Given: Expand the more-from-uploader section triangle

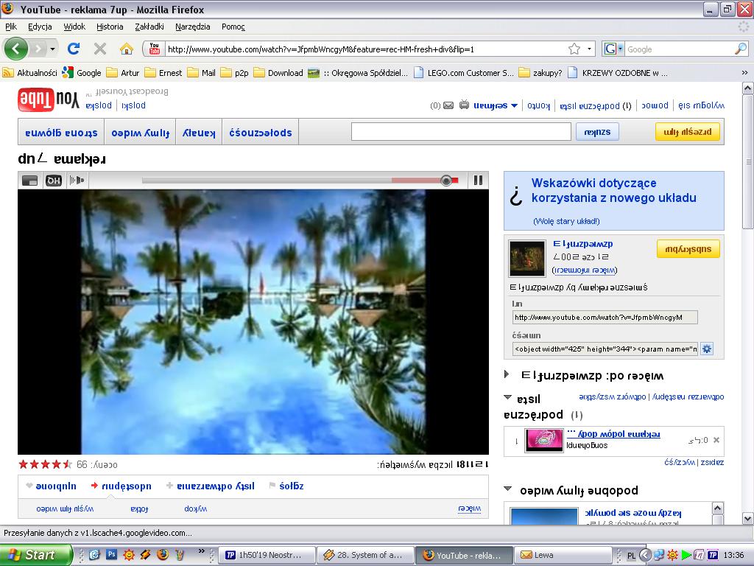Looking at the screenshot, I should [507, 374].
